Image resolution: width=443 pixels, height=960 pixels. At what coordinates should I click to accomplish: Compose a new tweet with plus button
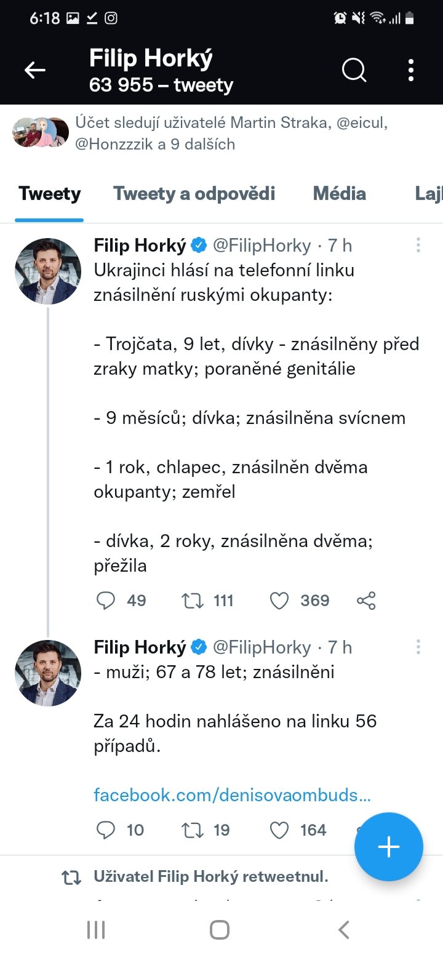point(388,847)
